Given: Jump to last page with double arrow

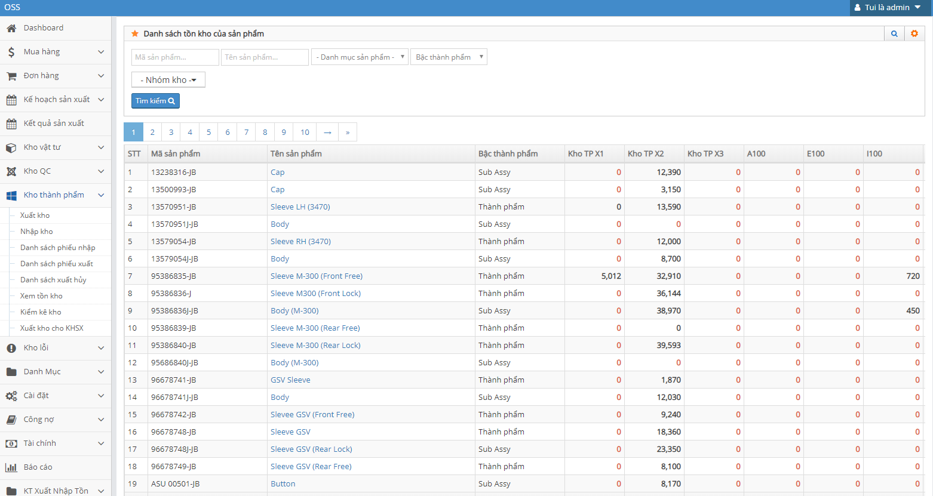Looking at the screenshot, I should [348, 132].
